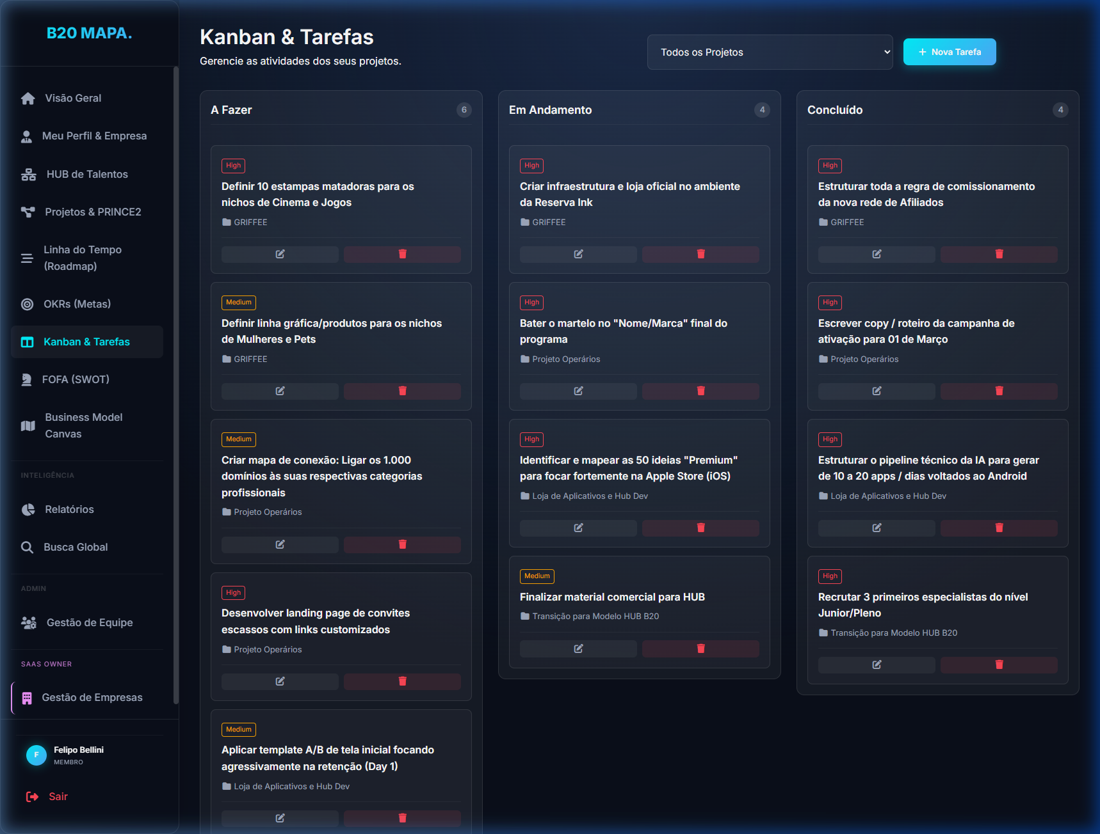Edit the 'Definir 10 estampas matadoras' task

(x=280, y=254)
